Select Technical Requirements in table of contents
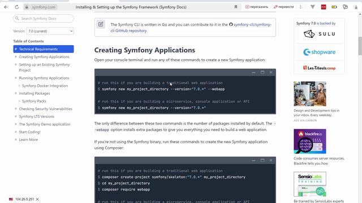This screenshot has width=362, height=203. pos(44,49)
